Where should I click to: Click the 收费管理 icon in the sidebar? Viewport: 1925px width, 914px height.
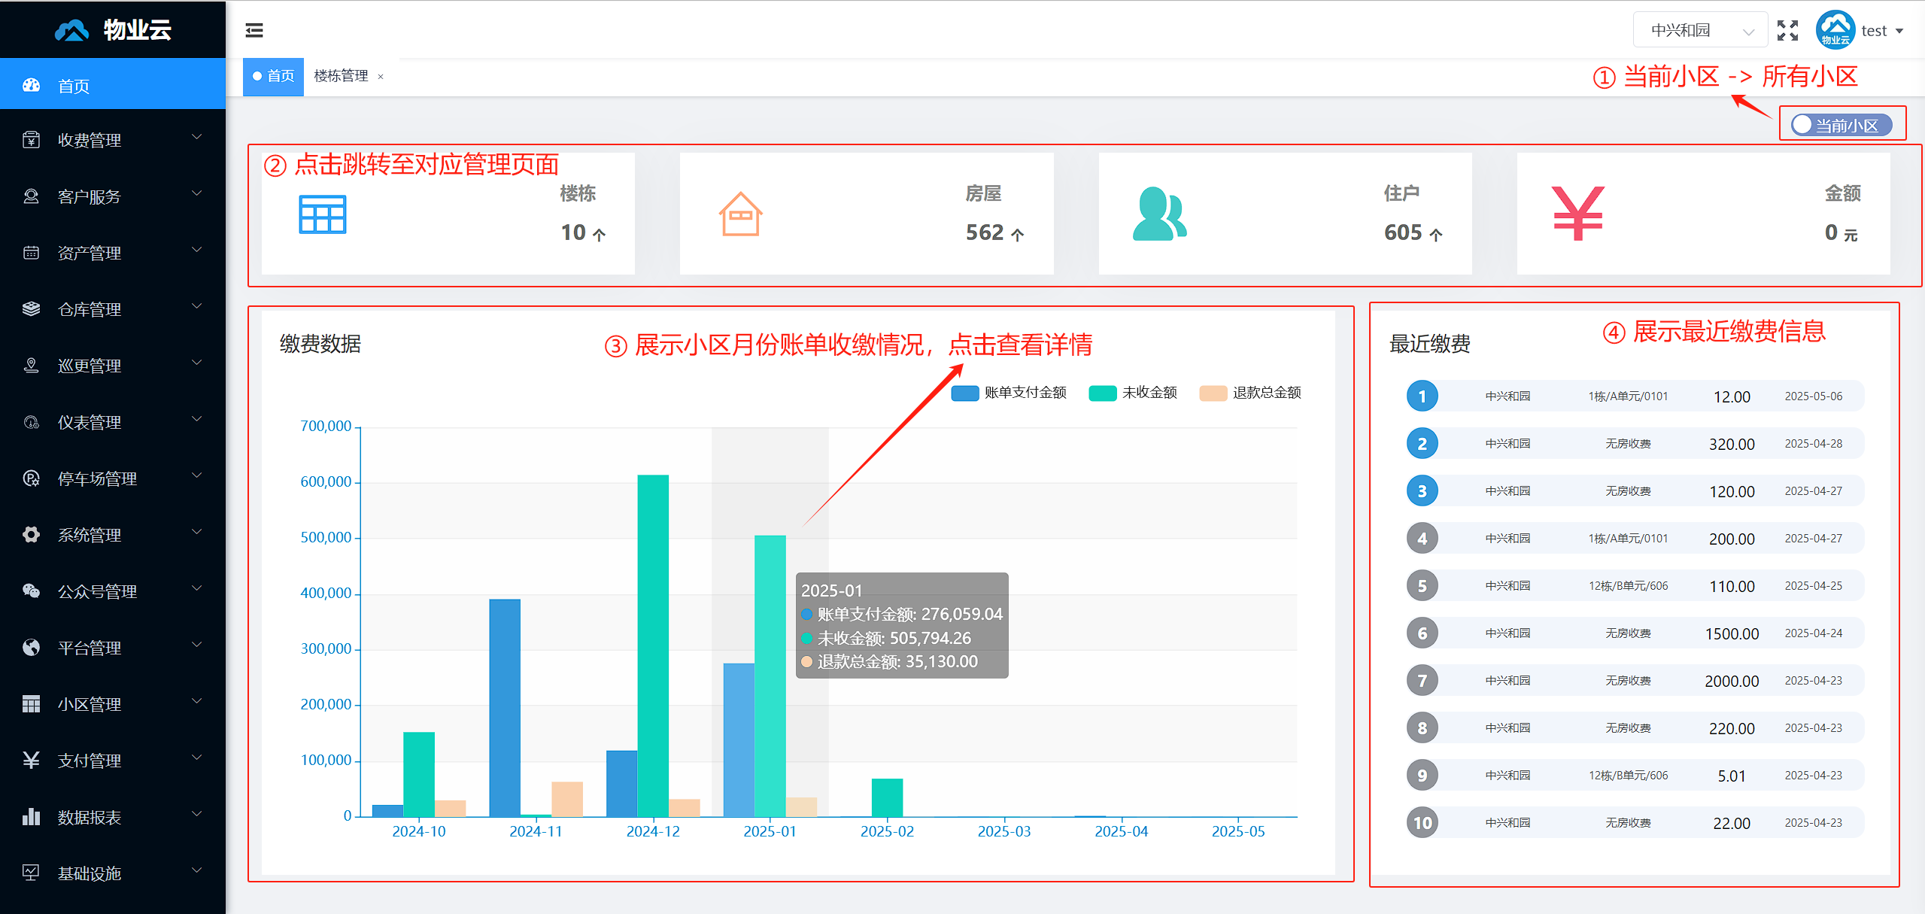(31, 140)
